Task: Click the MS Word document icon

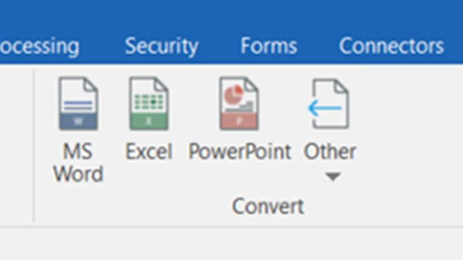Action: (x=78, y=105)
